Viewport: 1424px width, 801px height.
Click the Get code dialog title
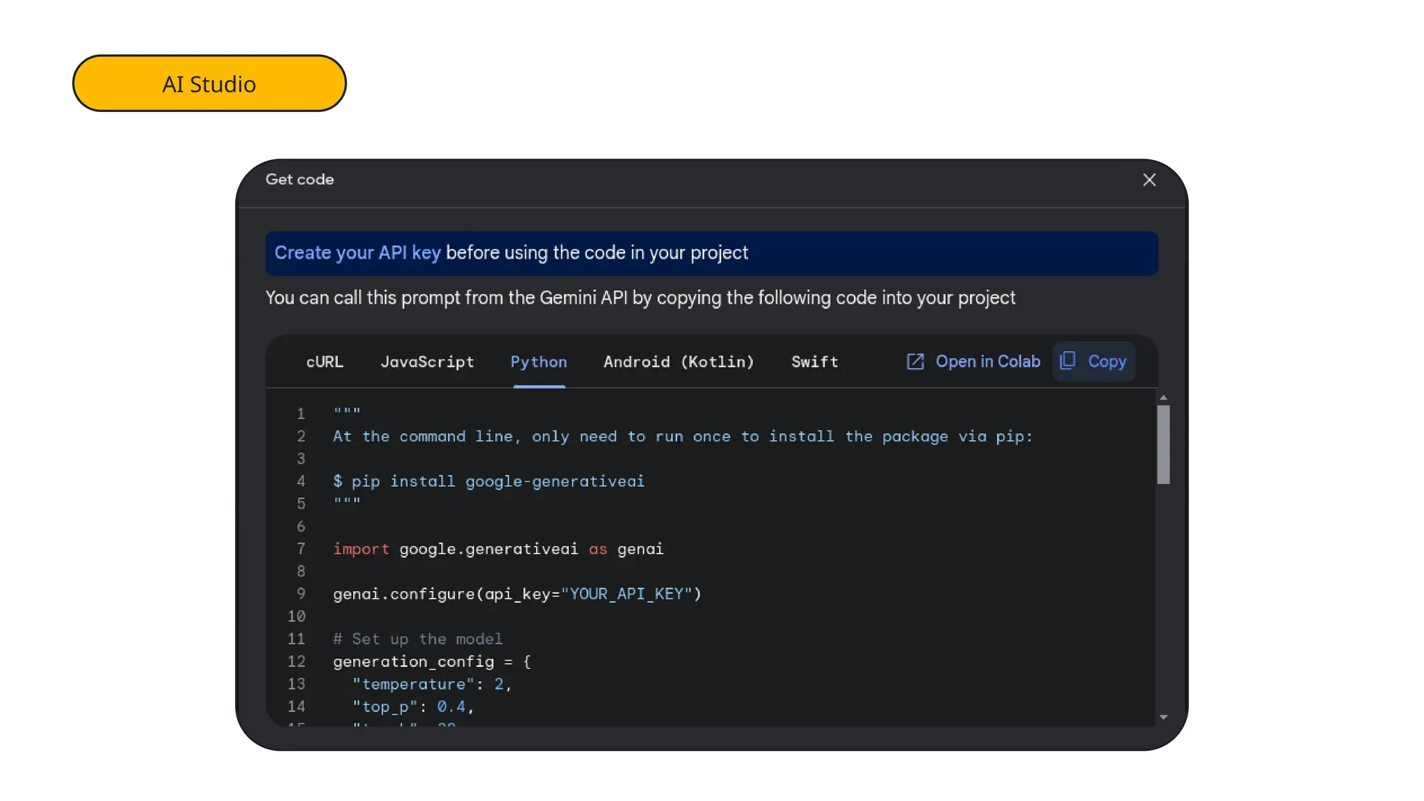point(300,179)
